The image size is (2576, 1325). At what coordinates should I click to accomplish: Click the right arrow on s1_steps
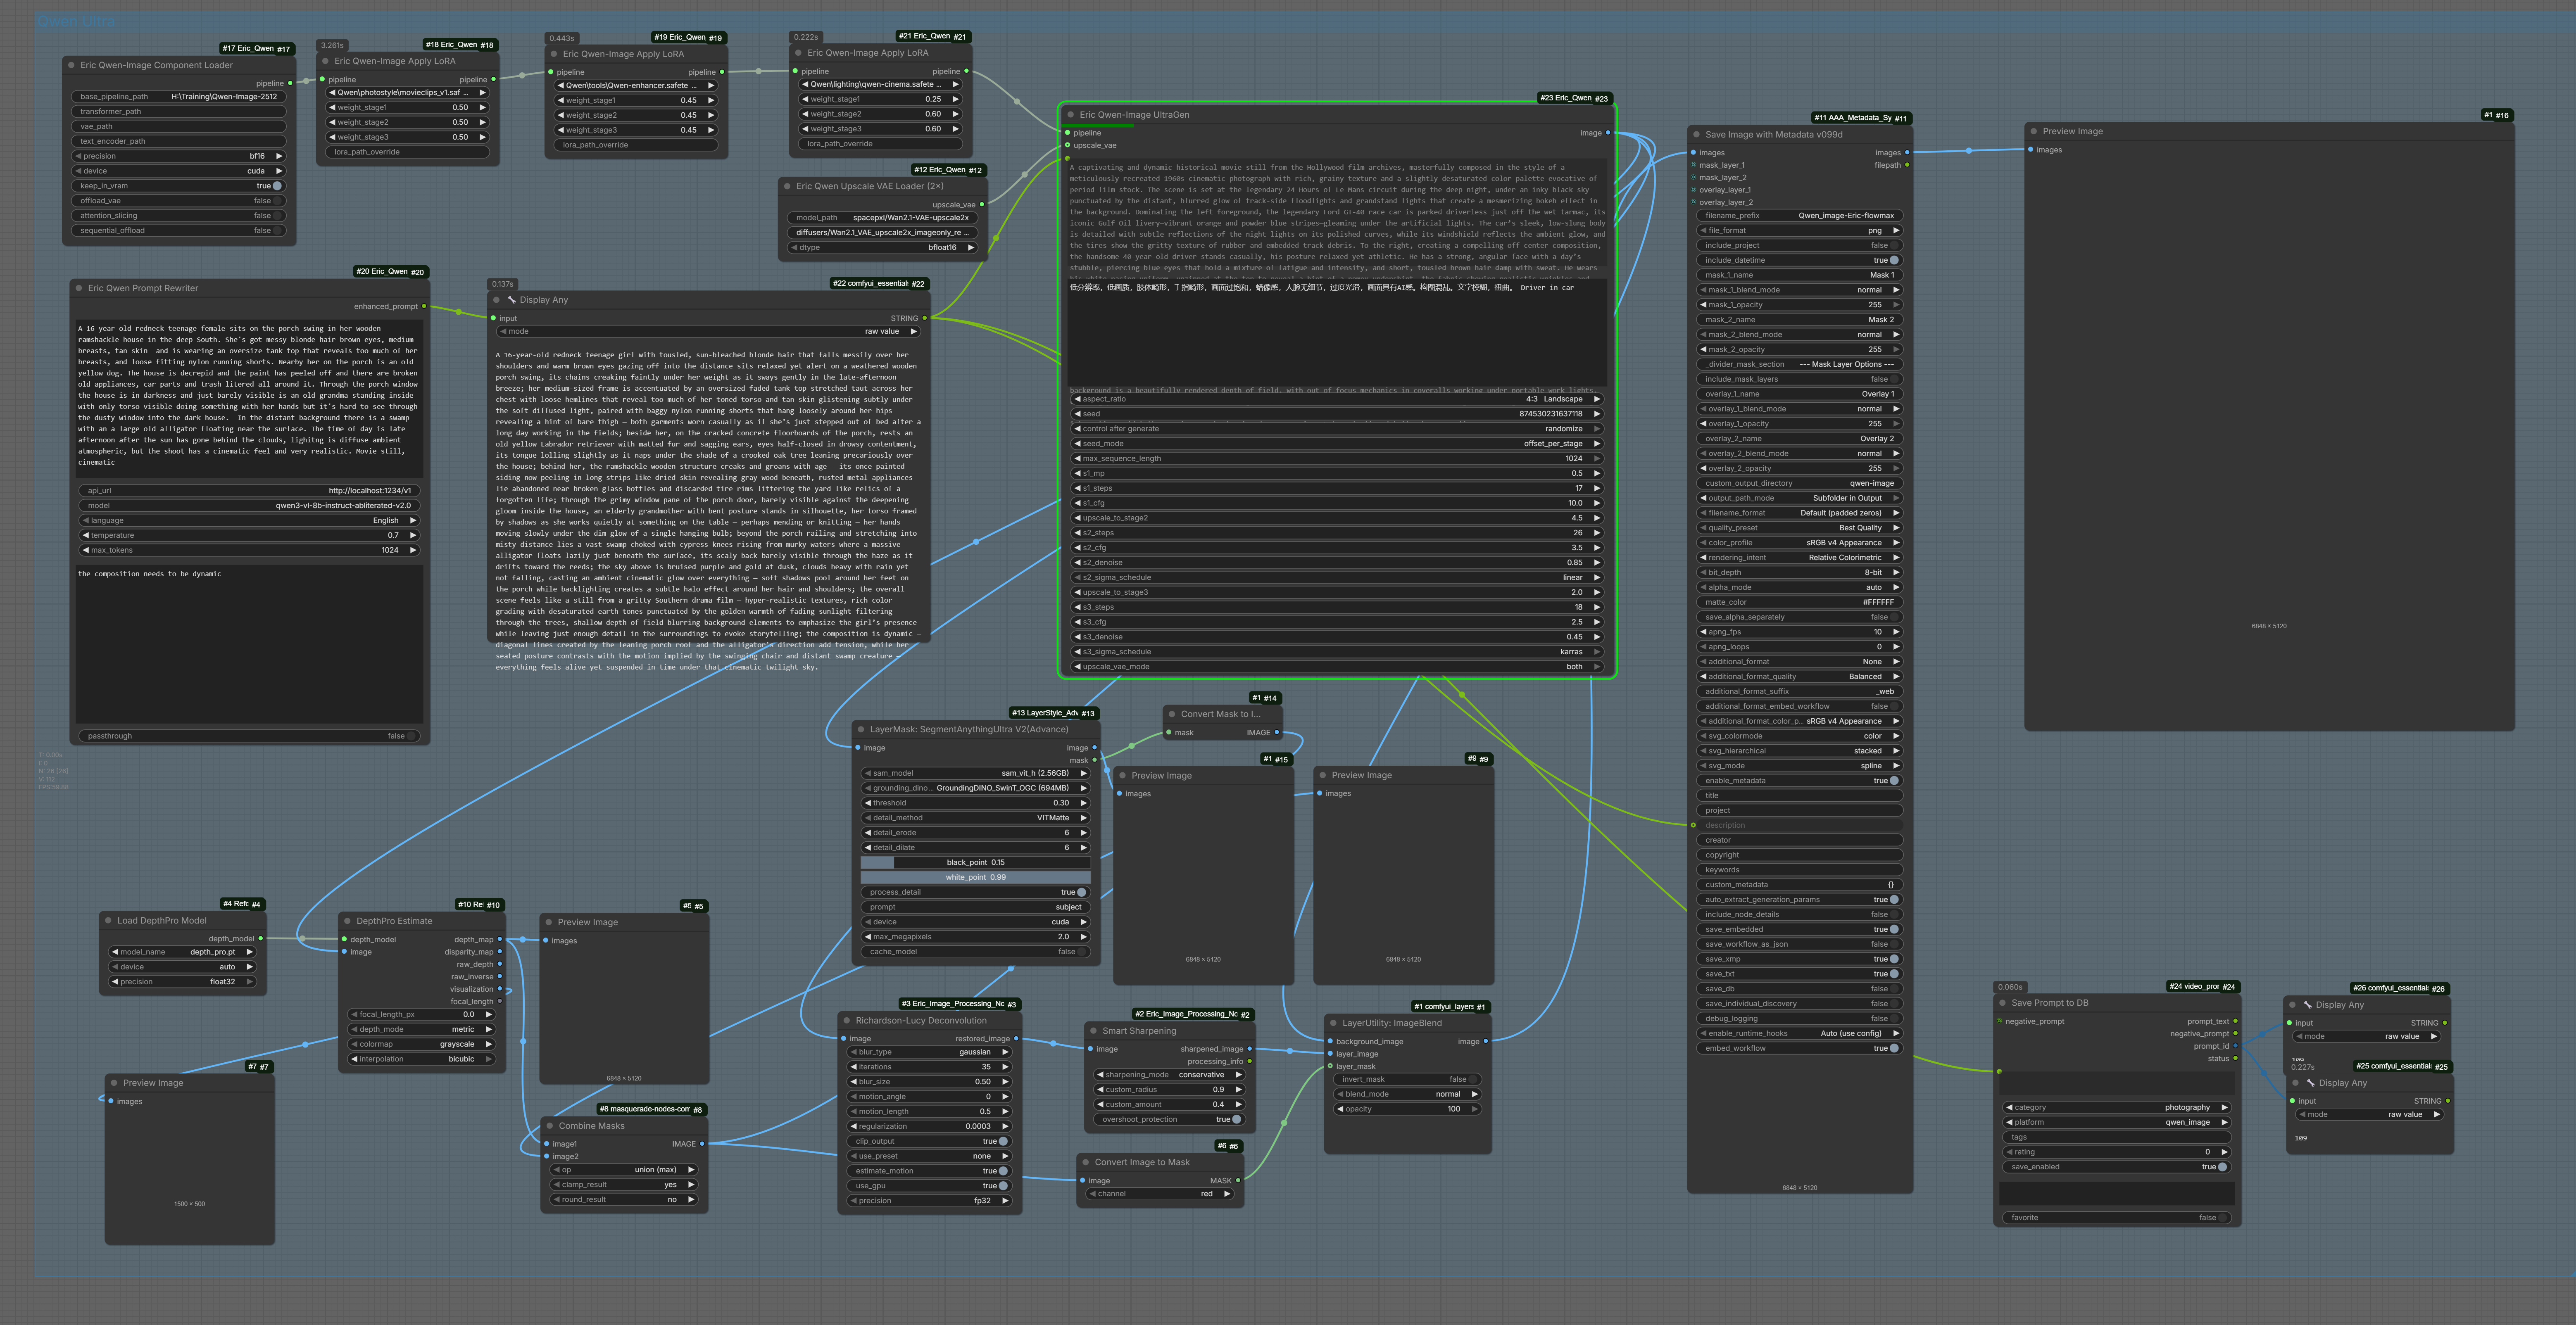coord(1597,488)
